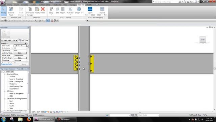Click the worksets icon in status bar
The width and height of the screenshot is (216, 122).
[107, 115]
